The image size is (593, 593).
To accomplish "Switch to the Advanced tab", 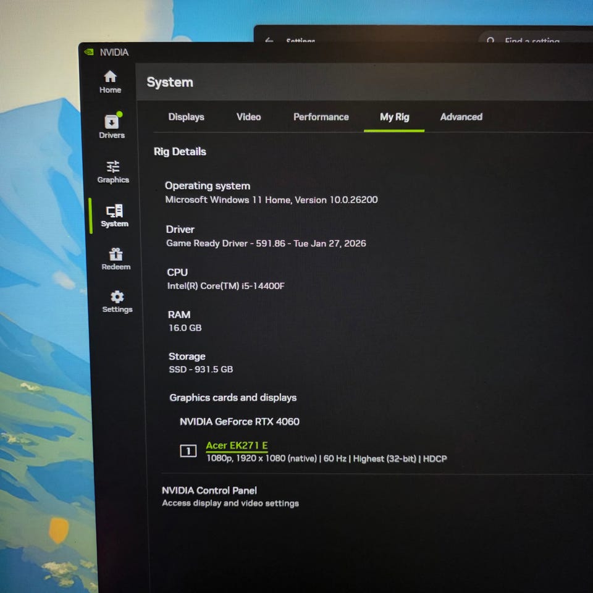I will 461,117.
